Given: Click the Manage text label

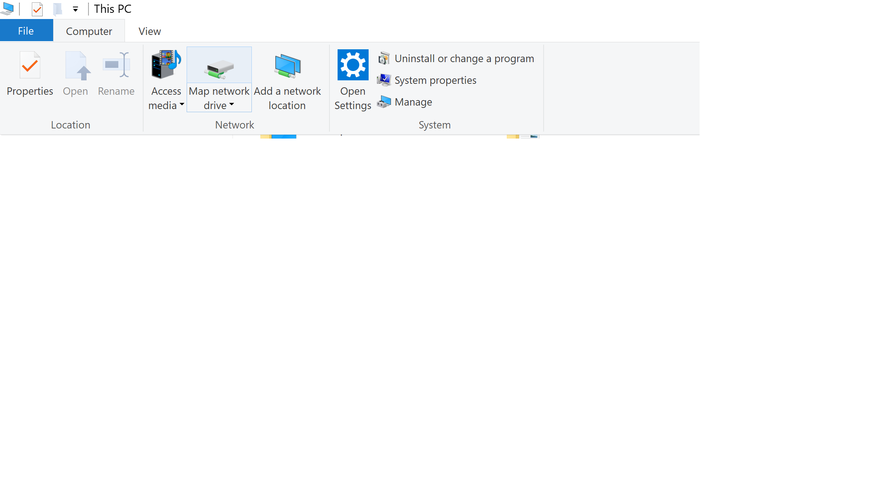Looking at the screenshot, I should tap(414, 102).
